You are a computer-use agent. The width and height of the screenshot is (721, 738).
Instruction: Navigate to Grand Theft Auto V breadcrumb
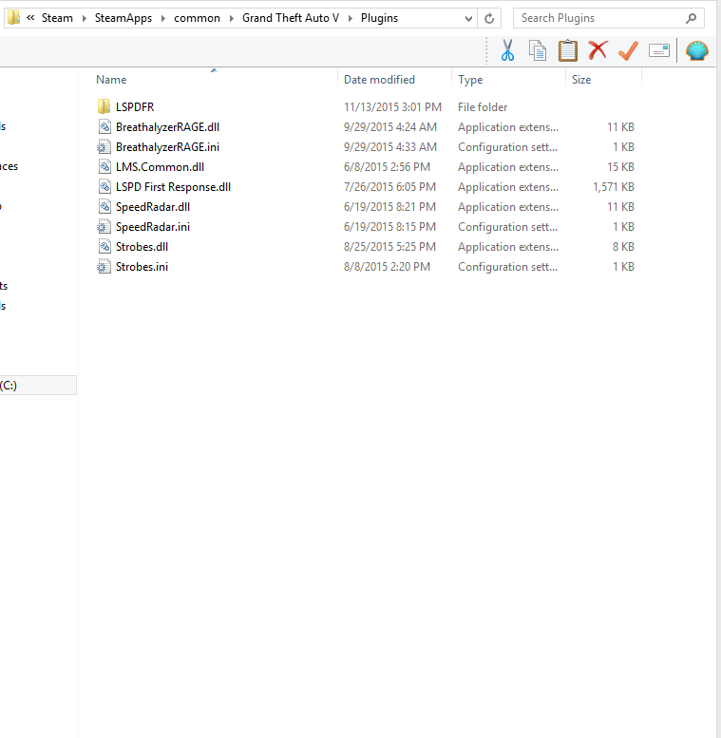pyautogui.click(x=291, y=18)
